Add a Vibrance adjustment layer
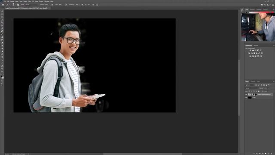 [261, 50]
